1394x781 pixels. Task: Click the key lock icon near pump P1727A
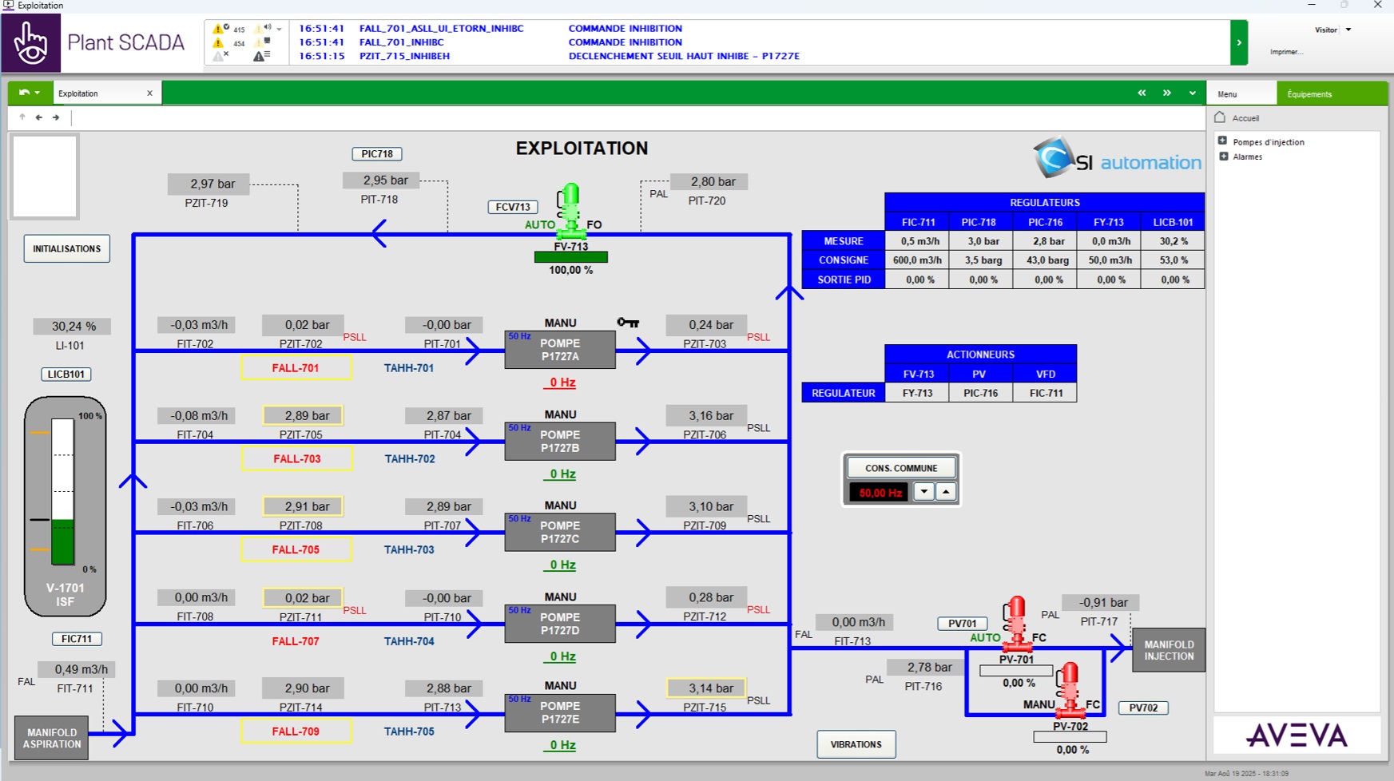click(628, 323)
